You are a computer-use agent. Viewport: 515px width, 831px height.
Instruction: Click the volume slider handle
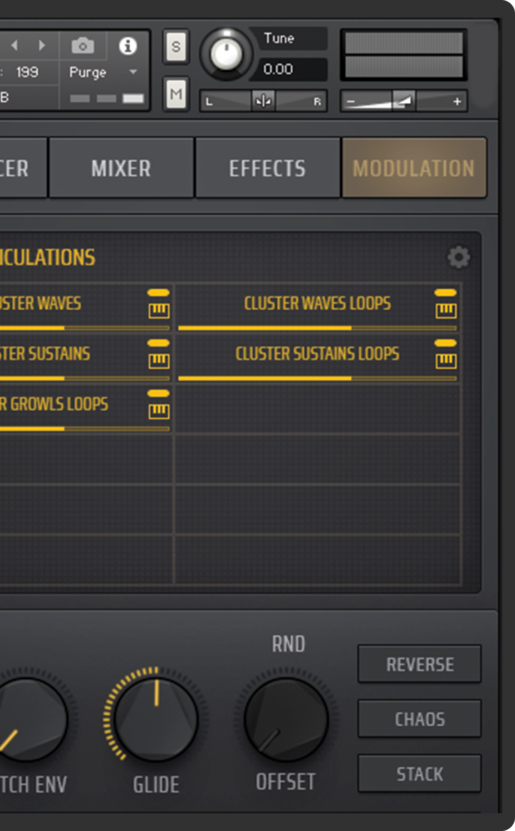coord(404,100)
